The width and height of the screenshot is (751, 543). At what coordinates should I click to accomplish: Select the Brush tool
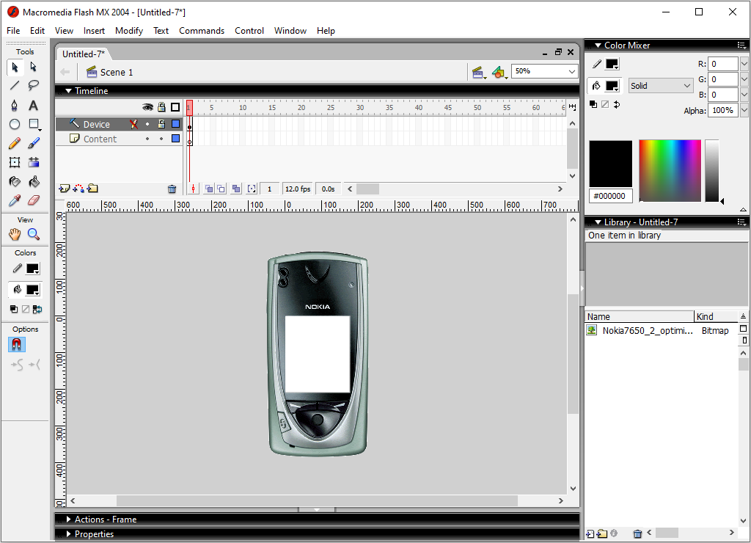click(x=34, y=143)
